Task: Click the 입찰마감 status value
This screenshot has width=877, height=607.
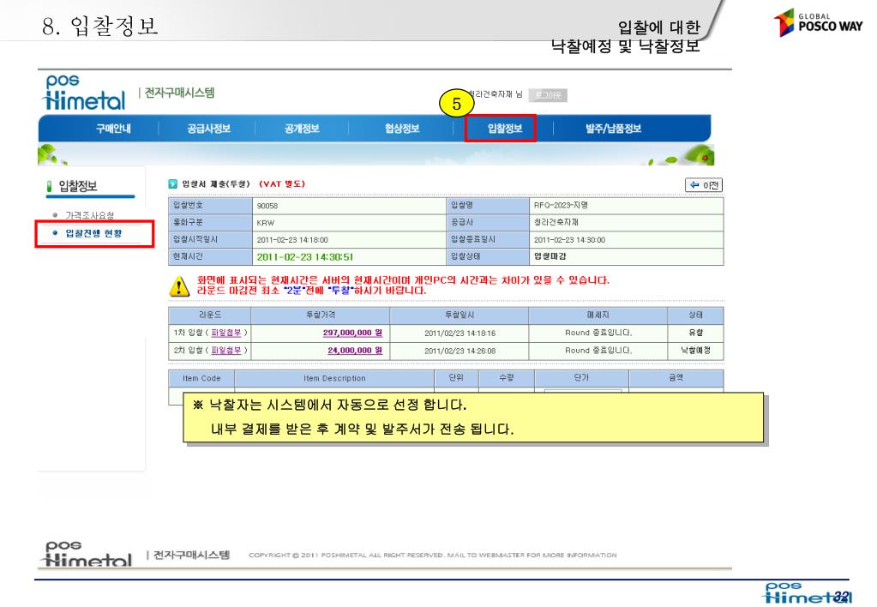Action: pos(550,256)
